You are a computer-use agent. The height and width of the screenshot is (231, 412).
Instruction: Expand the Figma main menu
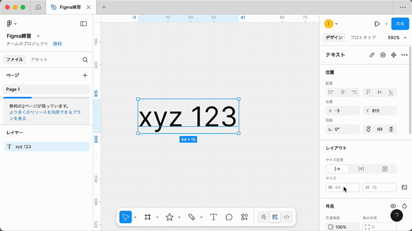12,24
